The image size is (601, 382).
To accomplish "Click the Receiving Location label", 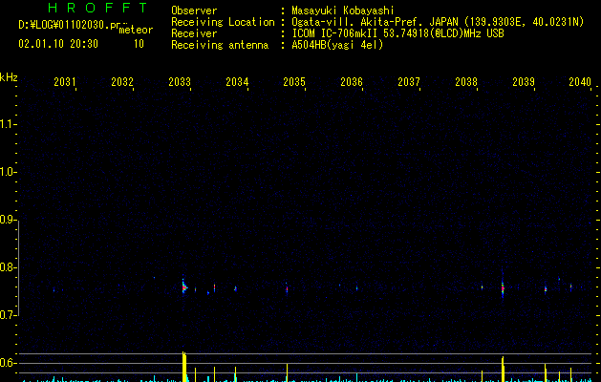I will [x=223, y=22].
